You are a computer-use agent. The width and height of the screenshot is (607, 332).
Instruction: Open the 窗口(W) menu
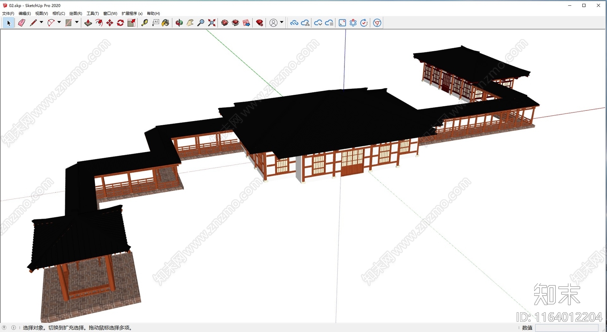110,13
